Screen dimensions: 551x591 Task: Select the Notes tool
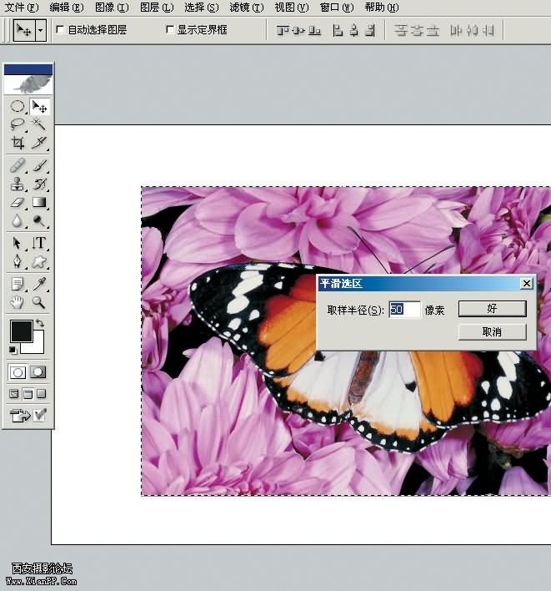click(18, 284)
